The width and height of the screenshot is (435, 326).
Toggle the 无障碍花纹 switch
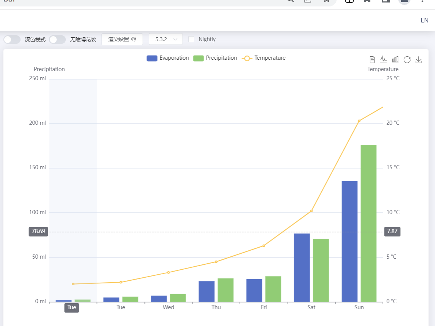pos(57,40)
